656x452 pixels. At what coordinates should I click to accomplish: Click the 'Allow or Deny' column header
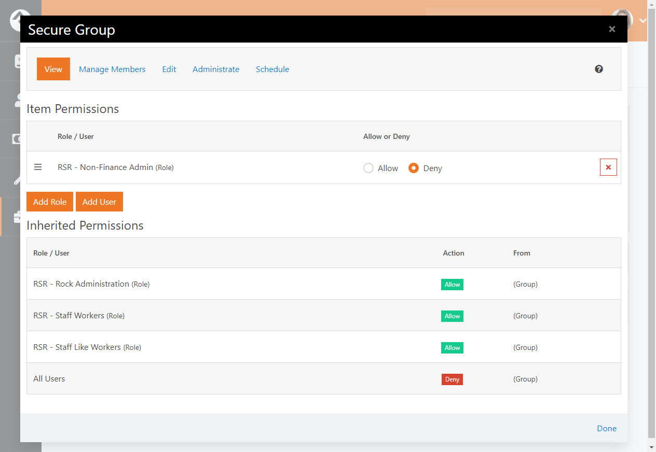point(387,136)
